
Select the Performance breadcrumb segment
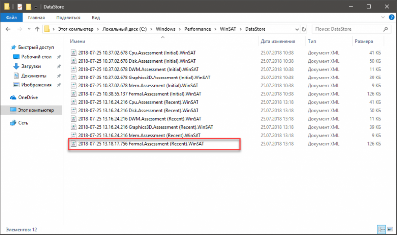(x=198, y=29)
